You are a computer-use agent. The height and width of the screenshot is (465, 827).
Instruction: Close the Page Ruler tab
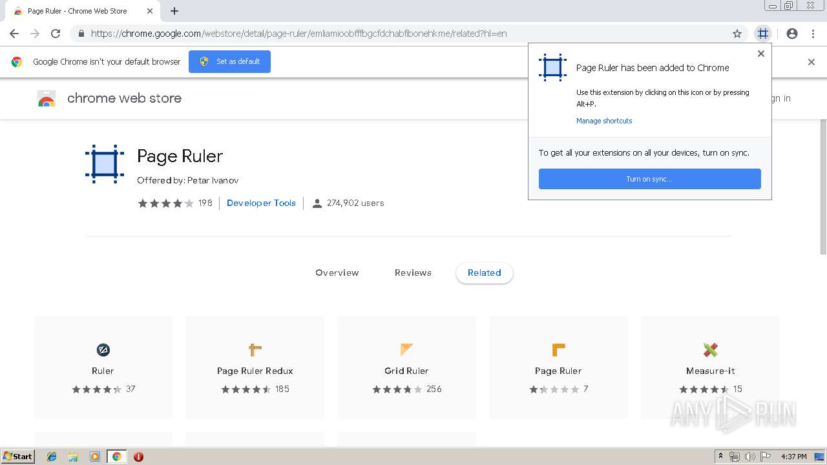(x=149, y=11)
